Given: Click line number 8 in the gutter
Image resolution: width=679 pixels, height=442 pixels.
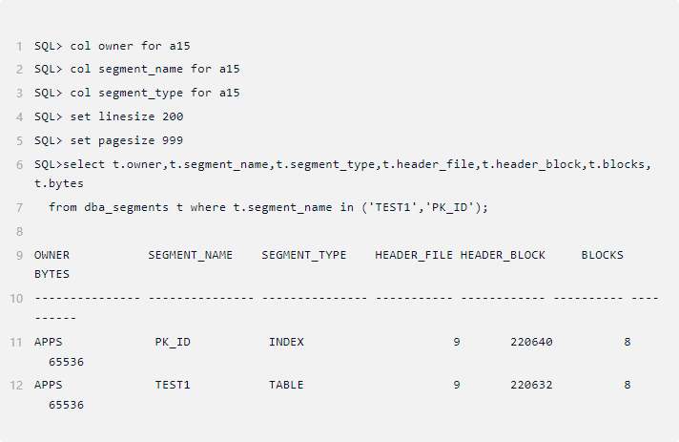Looking at the screenshot, I should click(x=19, y=231).
